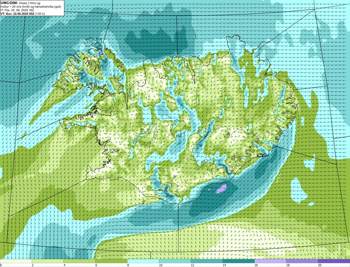The image size is (350, 267).
Task: Click the northernmost yellow "25" gust label in Westfjords
Action: click(103, 57)
